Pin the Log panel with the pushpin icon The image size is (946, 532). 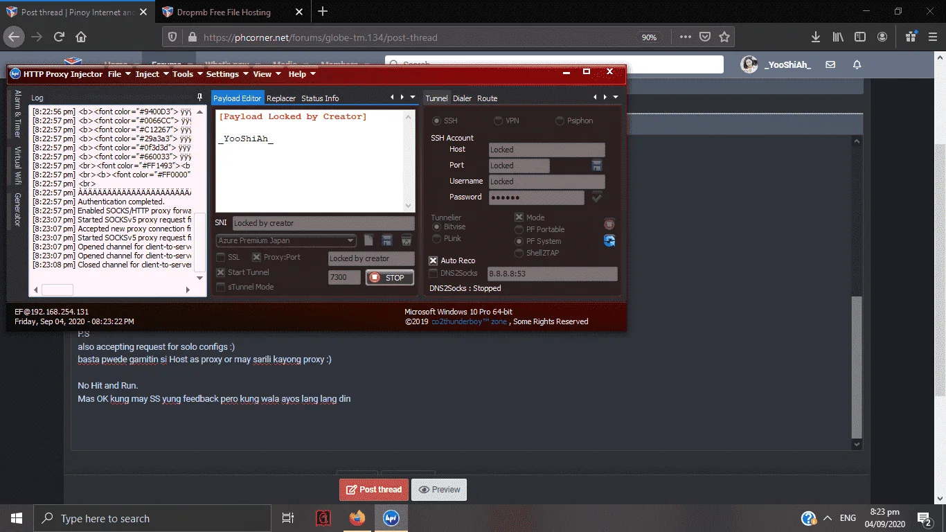tap(200, 98)
